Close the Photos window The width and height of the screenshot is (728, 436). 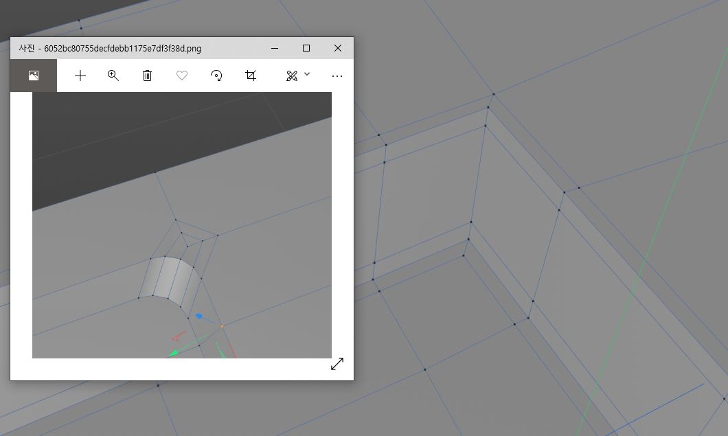pos(338,48)
